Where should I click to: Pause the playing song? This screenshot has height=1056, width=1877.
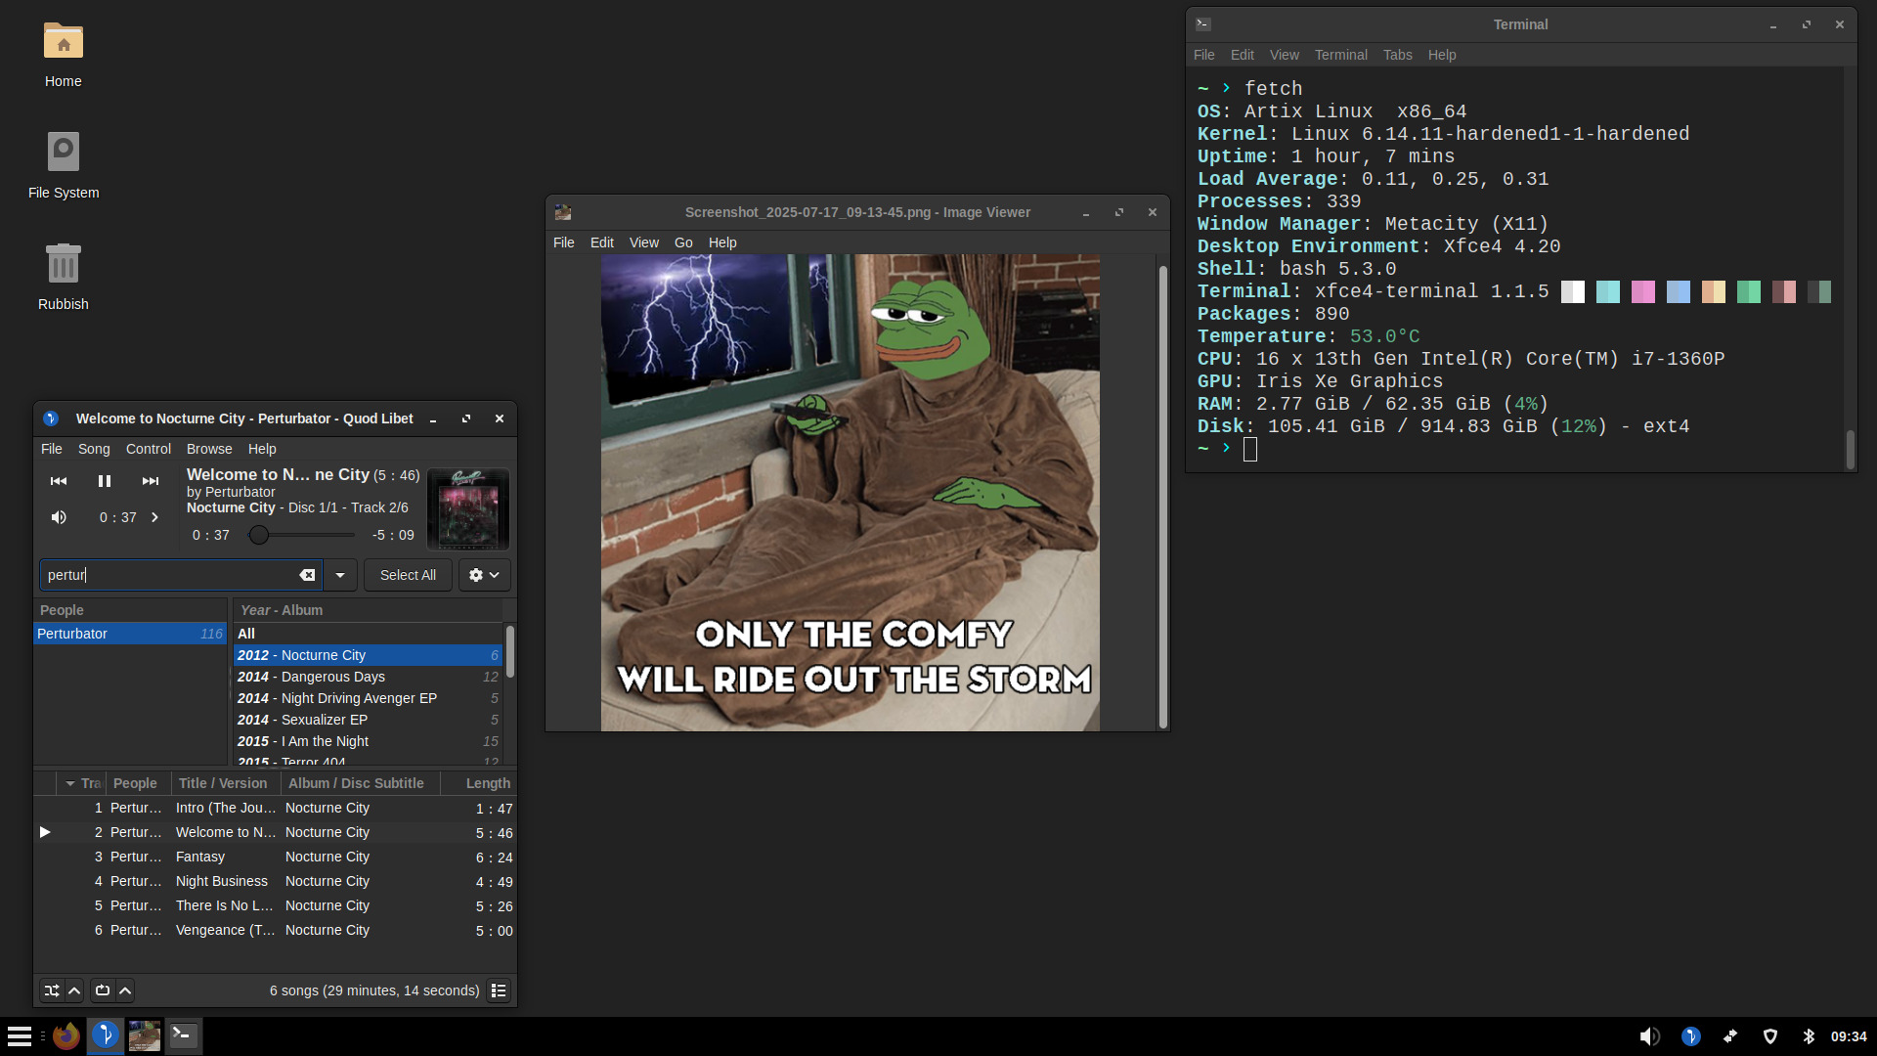pos(105,481)
